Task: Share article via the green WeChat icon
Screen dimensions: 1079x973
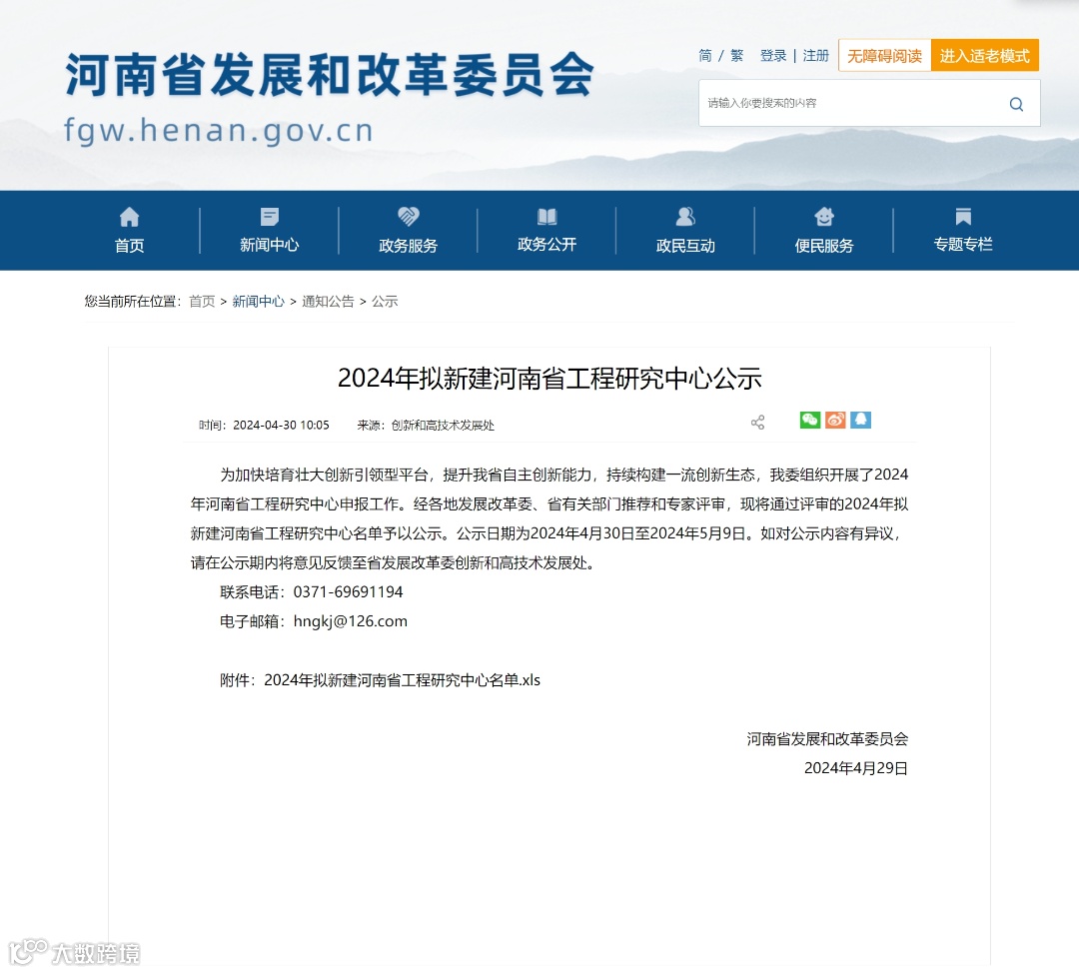Action: pos(810,420)
